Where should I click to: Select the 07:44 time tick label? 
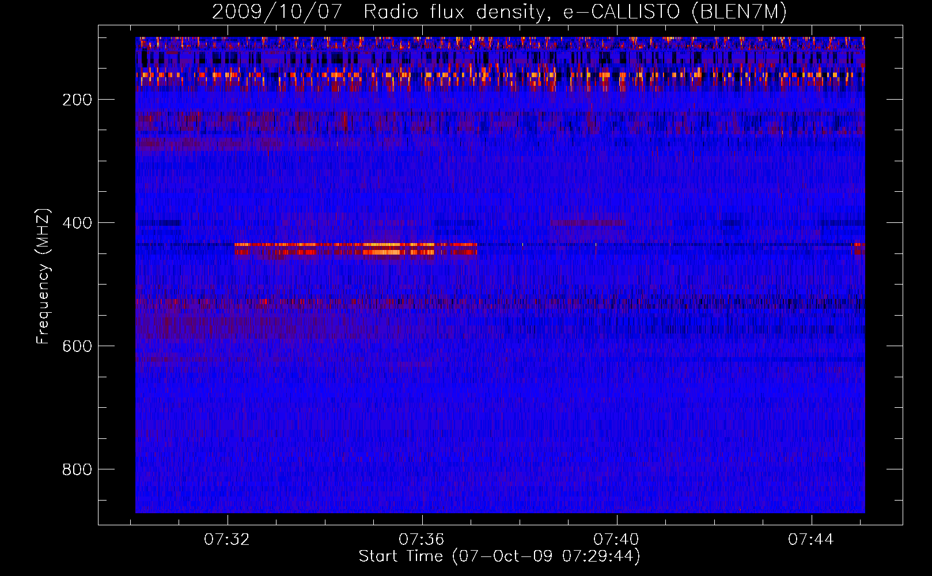[x=812, y=539]
